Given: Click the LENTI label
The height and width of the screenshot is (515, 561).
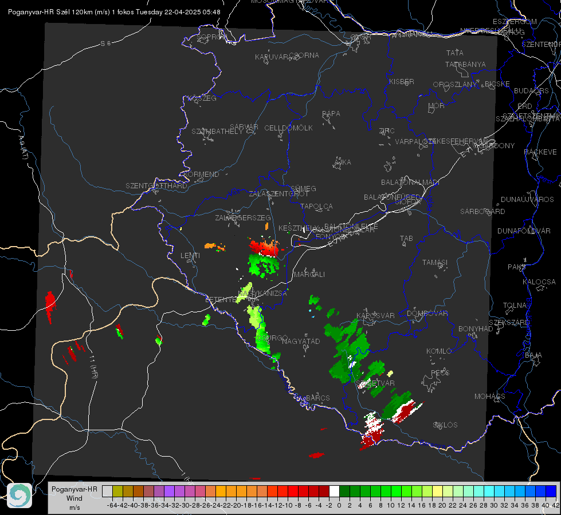Looking at the screenshot, I should tap(190, 256).
